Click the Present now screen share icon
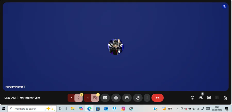This screenshot has width=232, height=112. [105, 98]
